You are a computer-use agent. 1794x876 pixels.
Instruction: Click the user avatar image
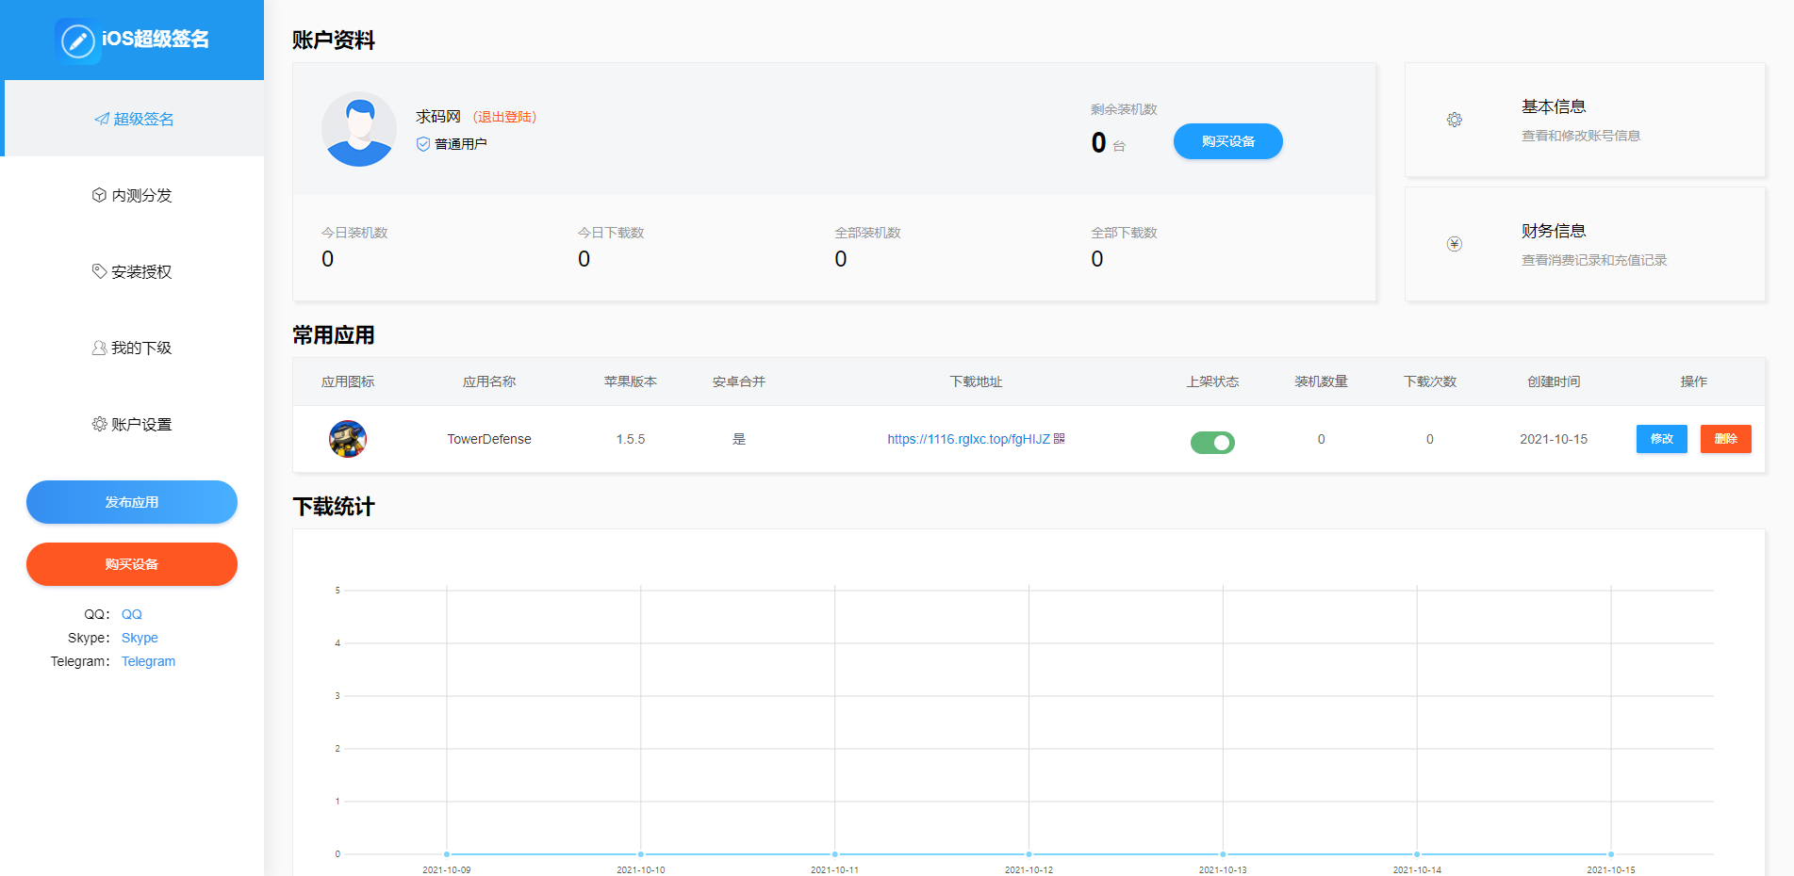coord(359,129)
